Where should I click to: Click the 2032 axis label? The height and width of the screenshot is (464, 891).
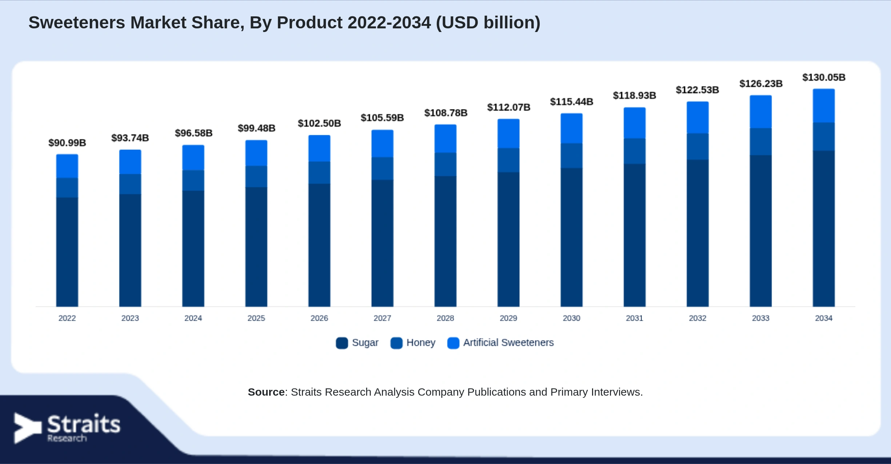coord(698,318)
